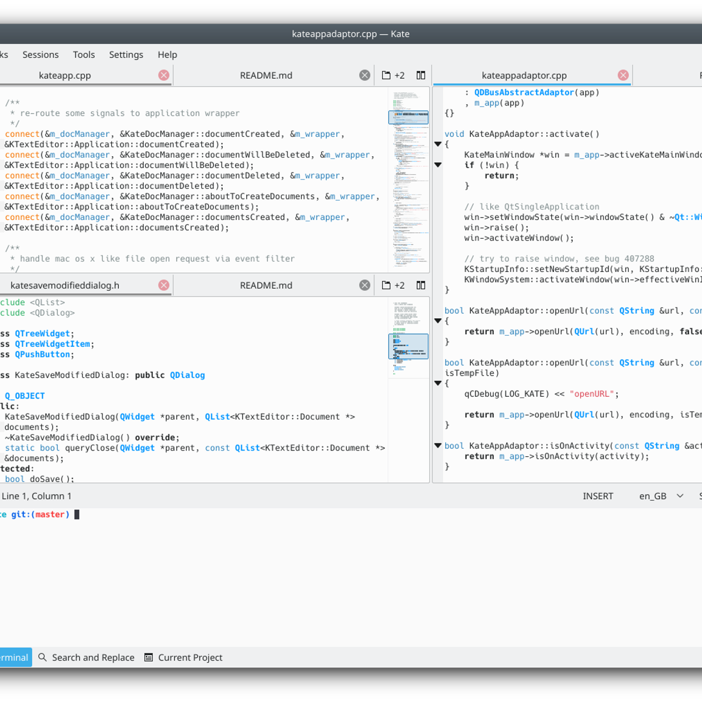Click the INSERT mode indicator

597,495
